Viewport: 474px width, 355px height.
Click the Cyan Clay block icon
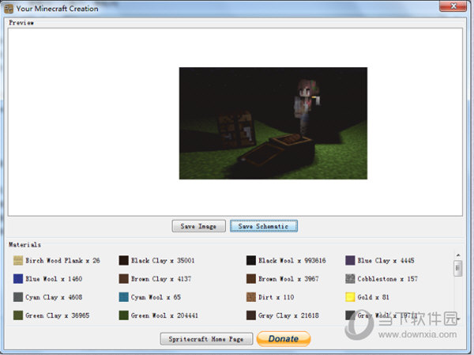click(x=18, y=297)
